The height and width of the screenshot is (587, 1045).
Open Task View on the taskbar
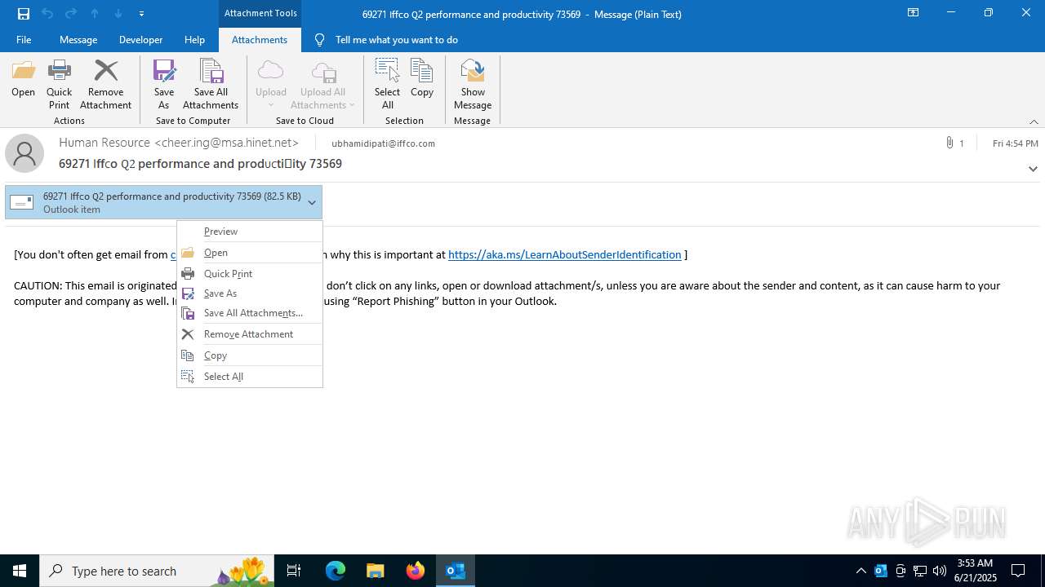pos(294,571)
